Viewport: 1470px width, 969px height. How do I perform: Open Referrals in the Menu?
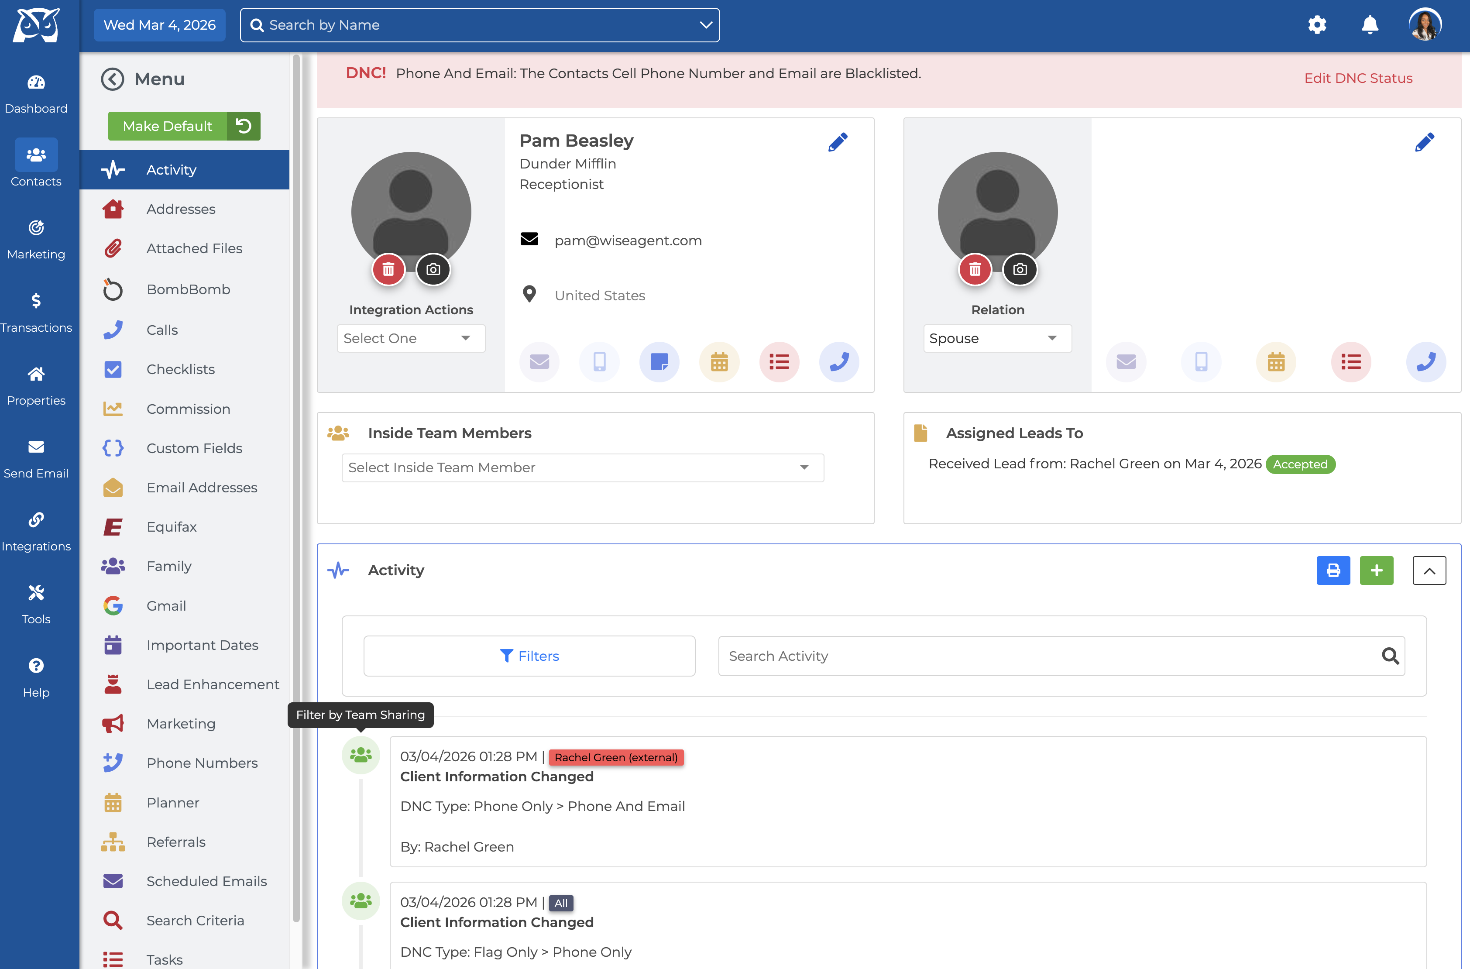185,842
